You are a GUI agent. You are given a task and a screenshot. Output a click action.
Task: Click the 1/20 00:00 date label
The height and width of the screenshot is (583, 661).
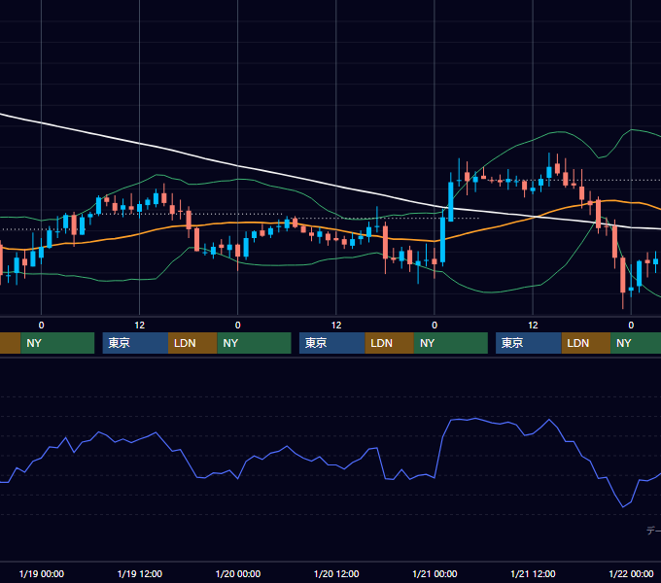(x=238, y=573)
